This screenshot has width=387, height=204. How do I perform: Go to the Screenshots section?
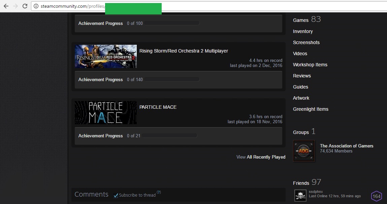coord(306,42)
